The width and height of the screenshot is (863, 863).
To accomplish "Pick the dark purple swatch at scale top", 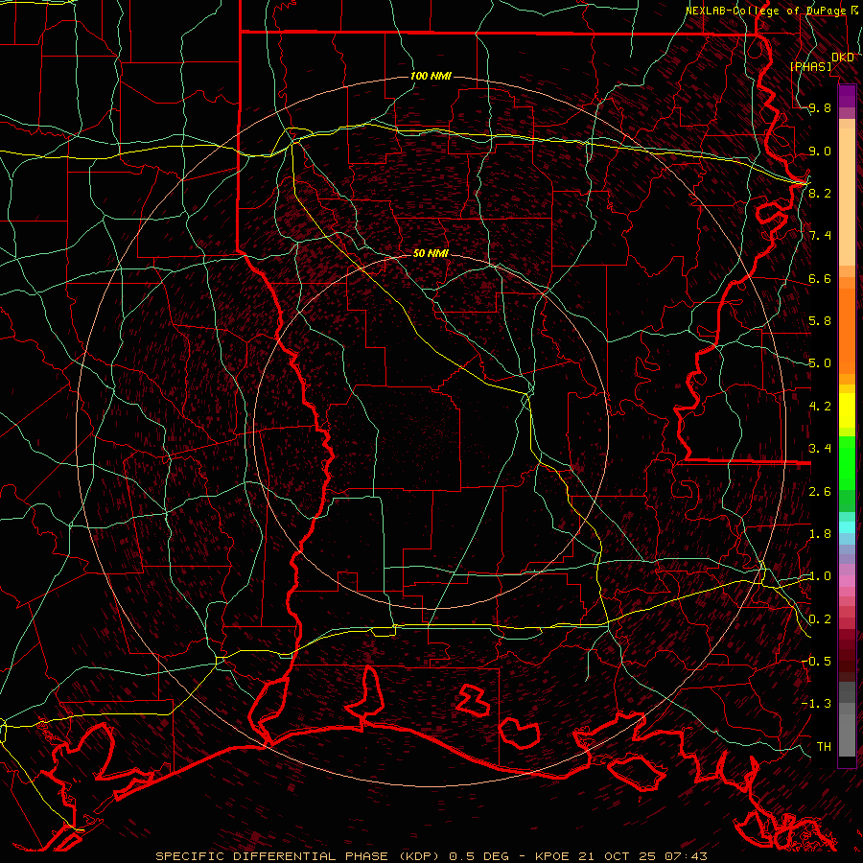I will click(x=847, y=96).
